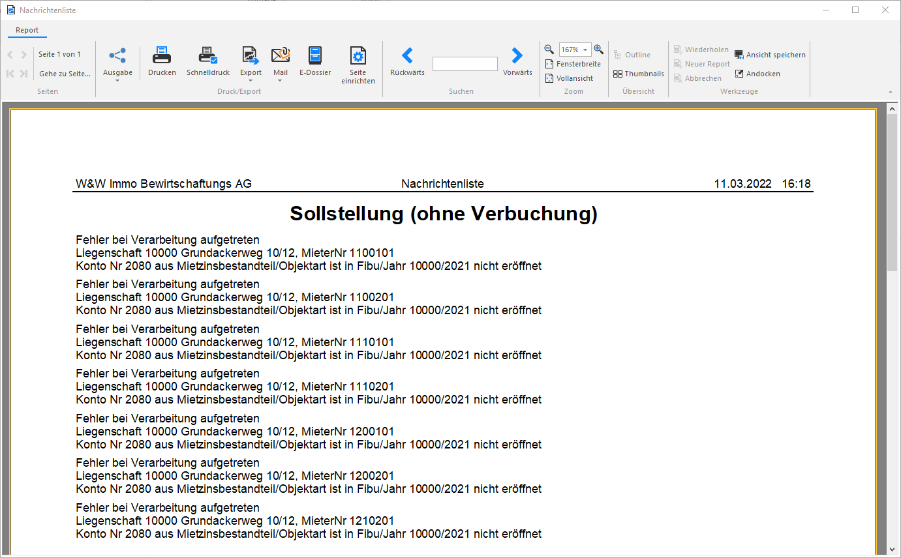Expand the Ausgabe dropdown arrow
Image resolution: width=901 pixels, height=558 pixels.
click(x=117, y=81)
